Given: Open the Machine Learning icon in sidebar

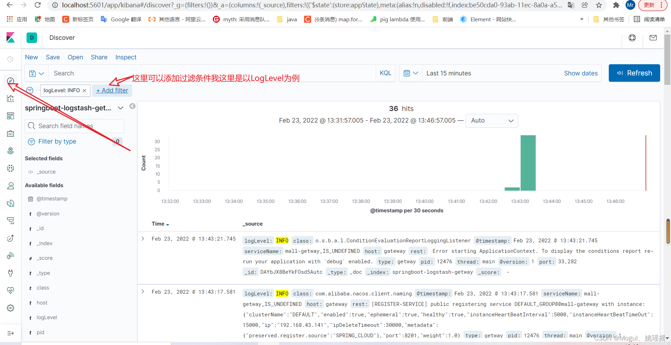Looking at the screenshot, I should click(10, 168).
